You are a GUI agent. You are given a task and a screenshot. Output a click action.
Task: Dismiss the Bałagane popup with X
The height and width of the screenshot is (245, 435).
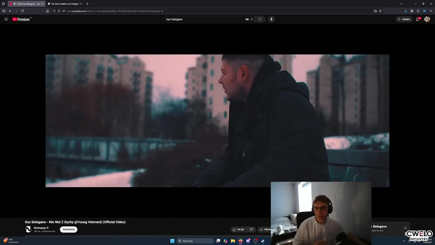tap(405, 228)
